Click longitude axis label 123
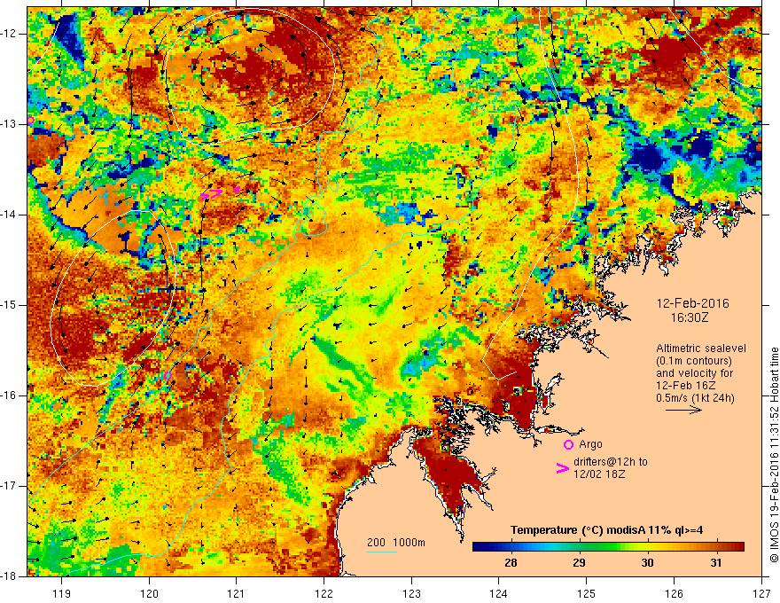Image resolution: width=780 pixels, height=603 pixels. [x=411, y=593]
